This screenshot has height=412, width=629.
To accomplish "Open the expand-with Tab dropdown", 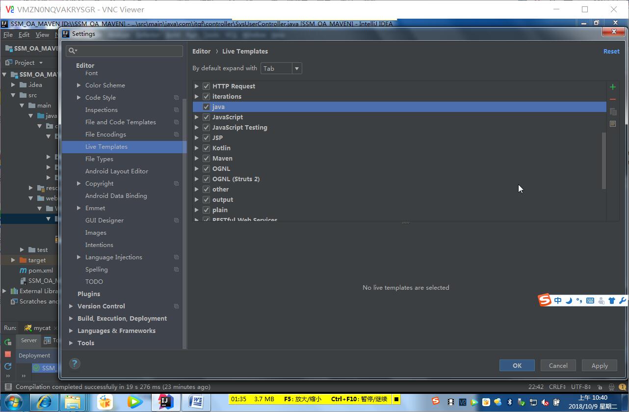I will pos(281,68).
